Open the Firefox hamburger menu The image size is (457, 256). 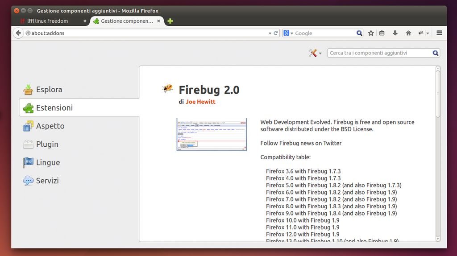coord(439,33)
